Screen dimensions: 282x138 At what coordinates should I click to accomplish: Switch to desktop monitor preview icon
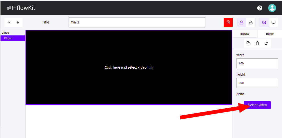(x=273, y=22)
